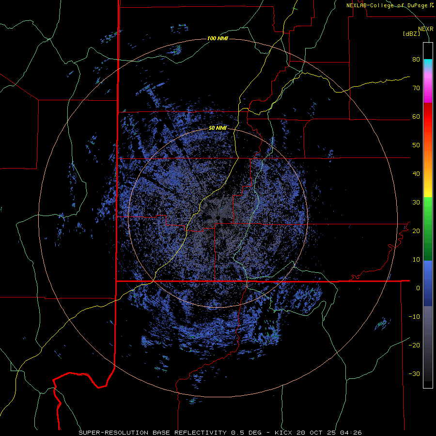Click the 0.5 DEG elevation text

247,433
